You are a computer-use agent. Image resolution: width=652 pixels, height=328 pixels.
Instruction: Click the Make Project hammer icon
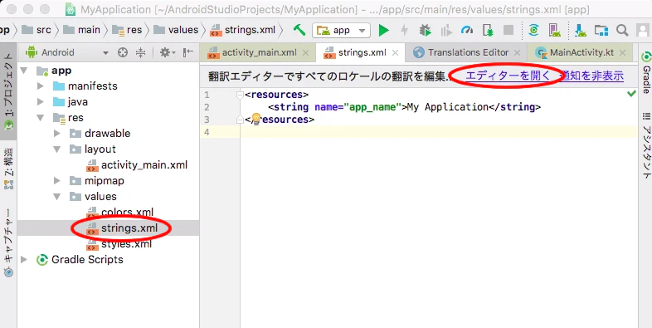pyautogui.click(x=299, y=30)
